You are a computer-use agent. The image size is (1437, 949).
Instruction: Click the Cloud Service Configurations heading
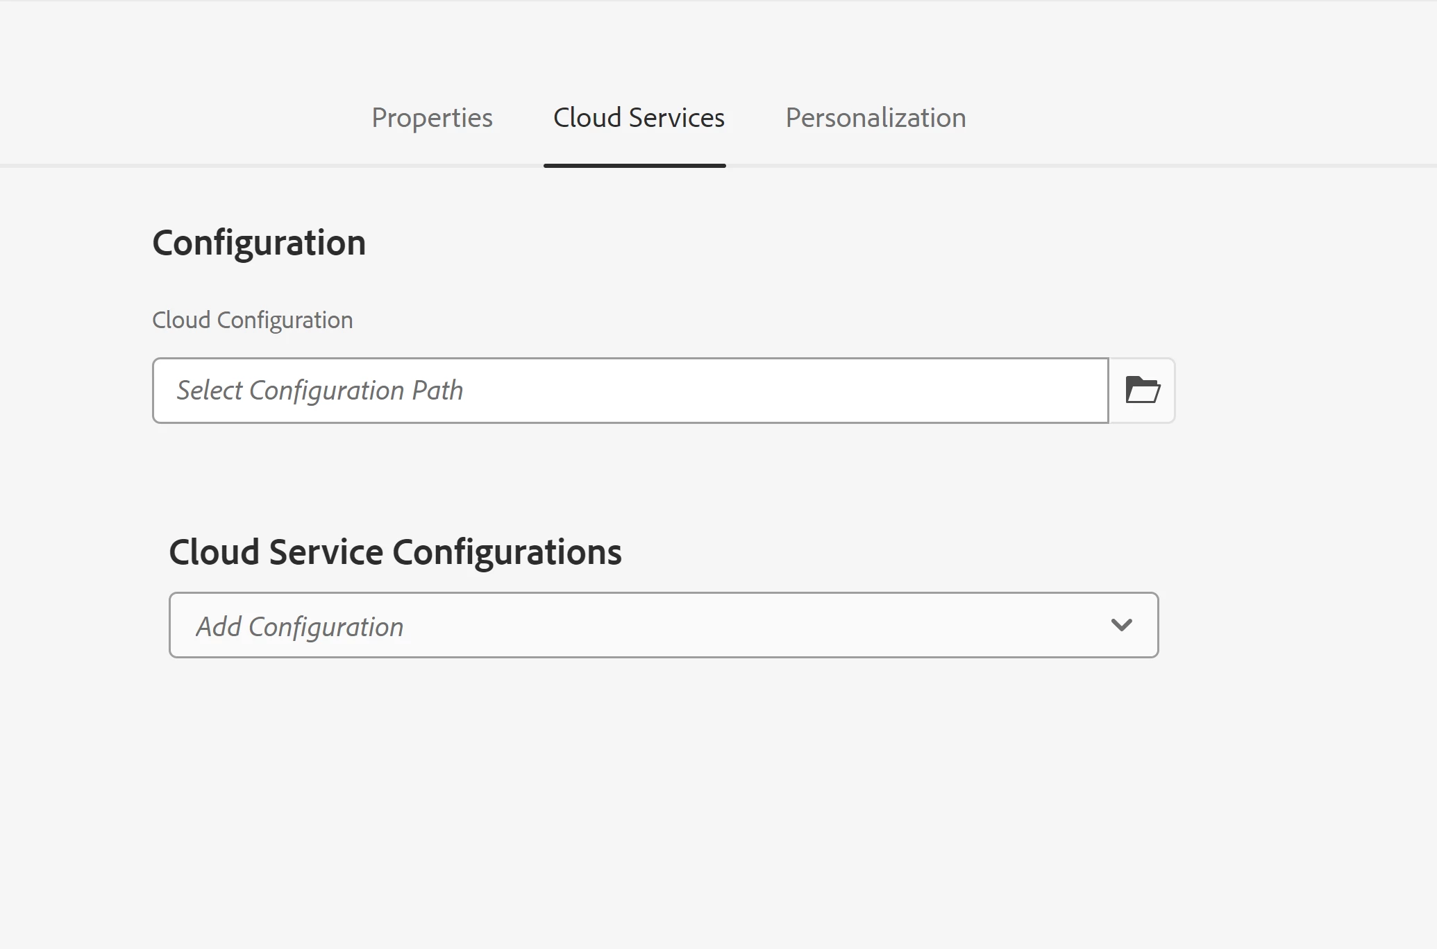click(394, 552)
